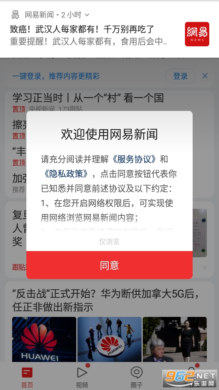
Task: Open the notification headline 致癌!武汉人每家都有
Action: coord(82,29)
